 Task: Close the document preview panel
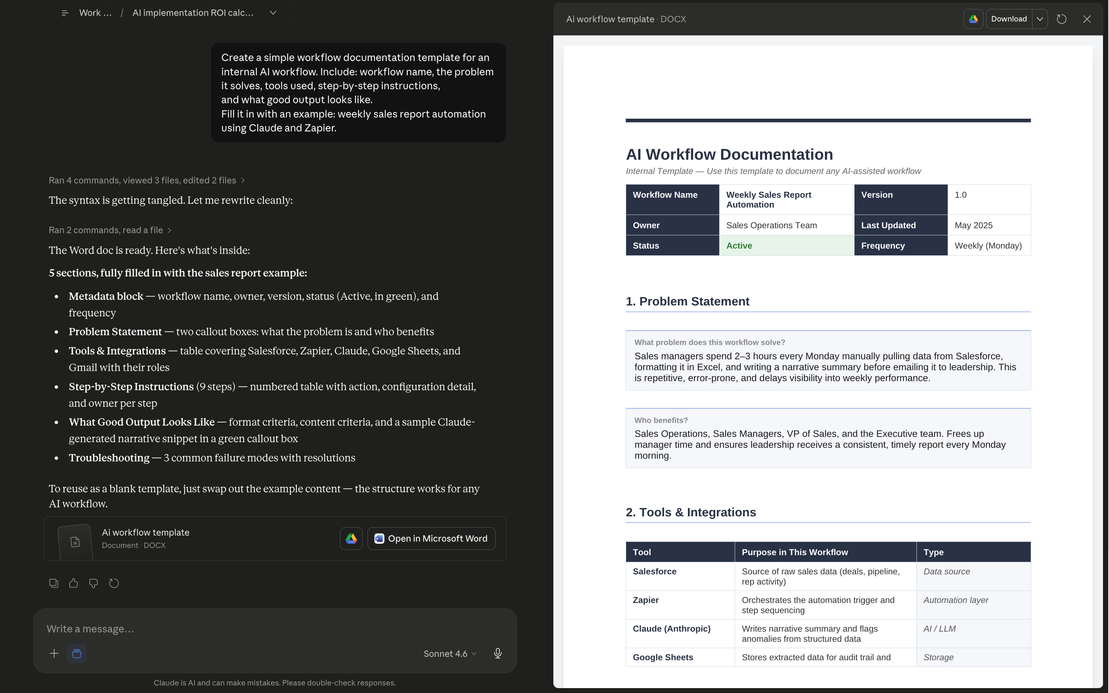[x=1086, y=19]
